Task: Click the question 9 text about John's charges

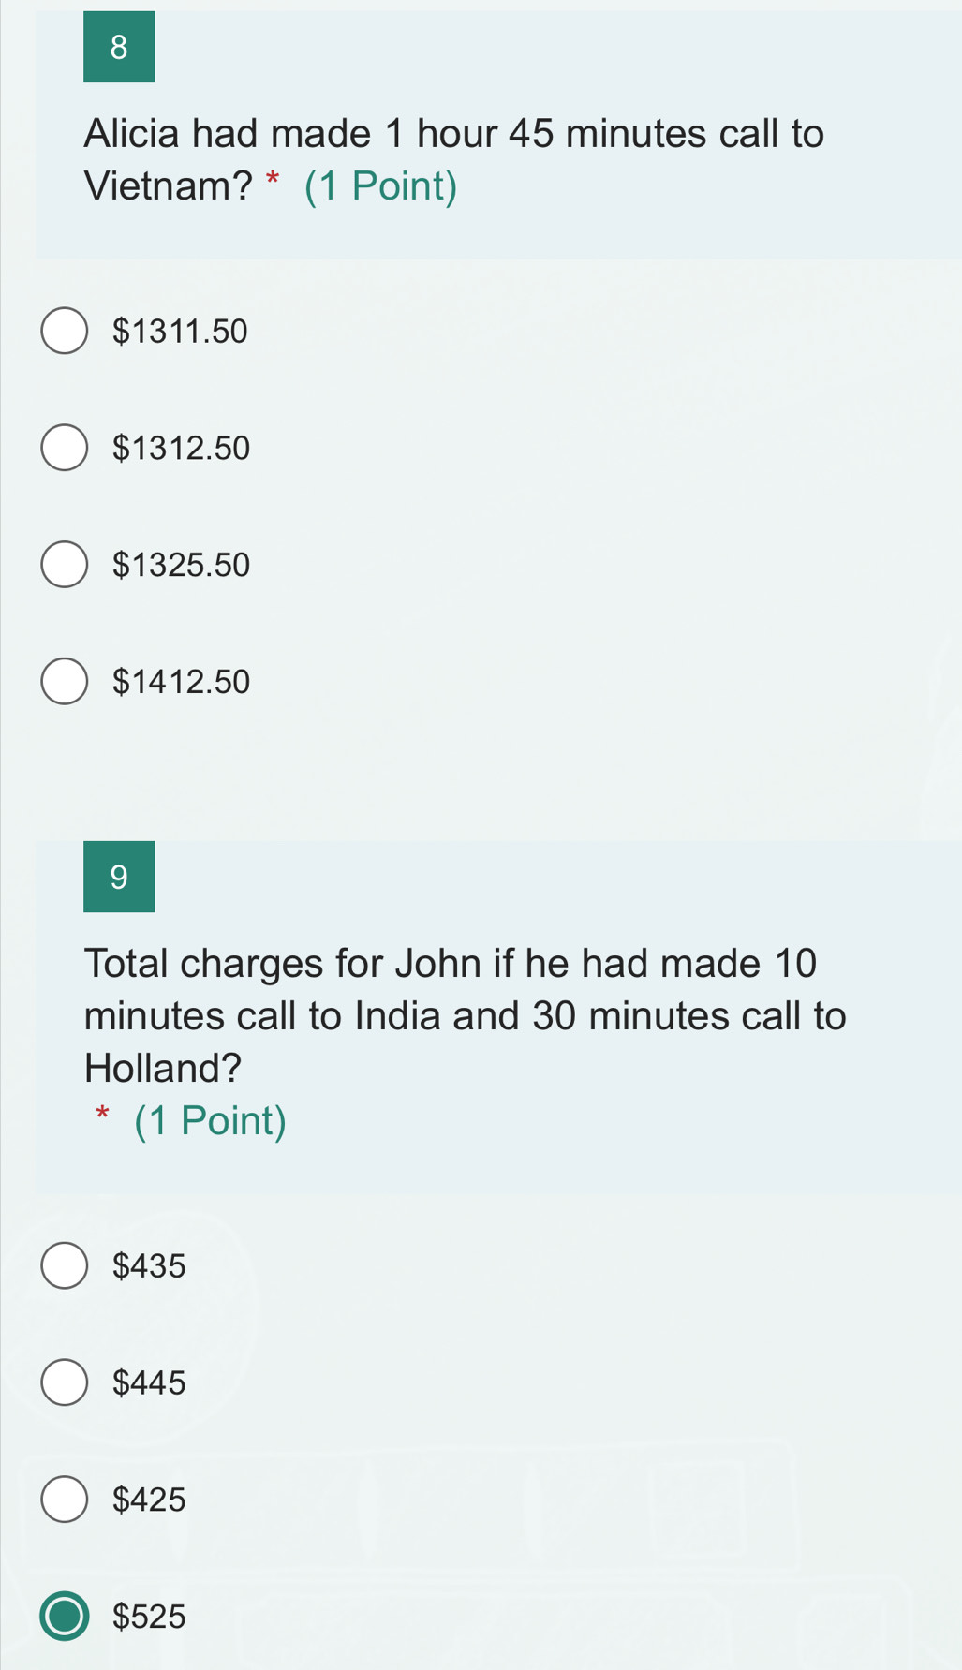Action: (466, 1014)
